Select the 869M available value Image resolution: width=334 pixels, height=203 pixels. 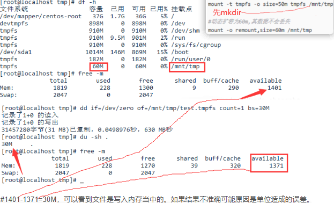click(x=139, y=52)
